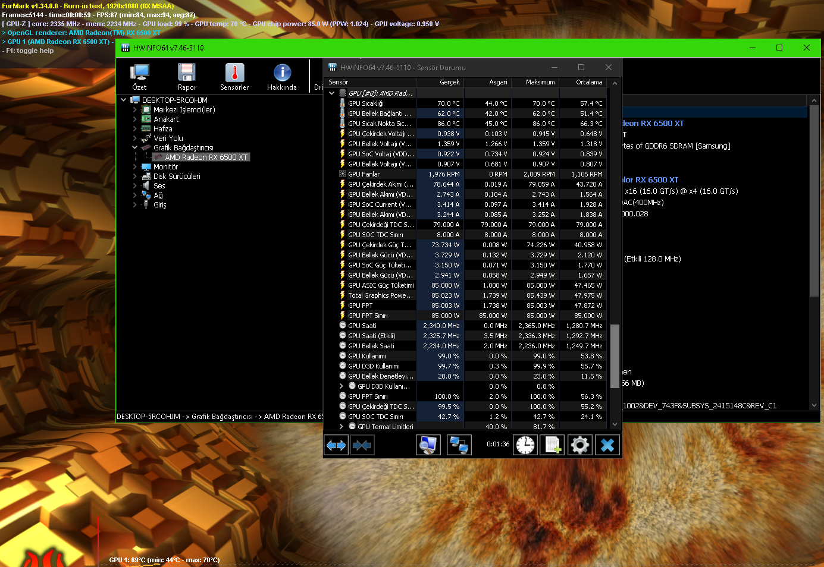Collapse the Grafik Bağdaştırıcısı node

pos(135,147)
